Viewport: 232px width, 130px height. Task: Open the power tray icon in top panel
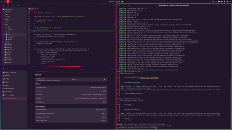tap(231, 1)
